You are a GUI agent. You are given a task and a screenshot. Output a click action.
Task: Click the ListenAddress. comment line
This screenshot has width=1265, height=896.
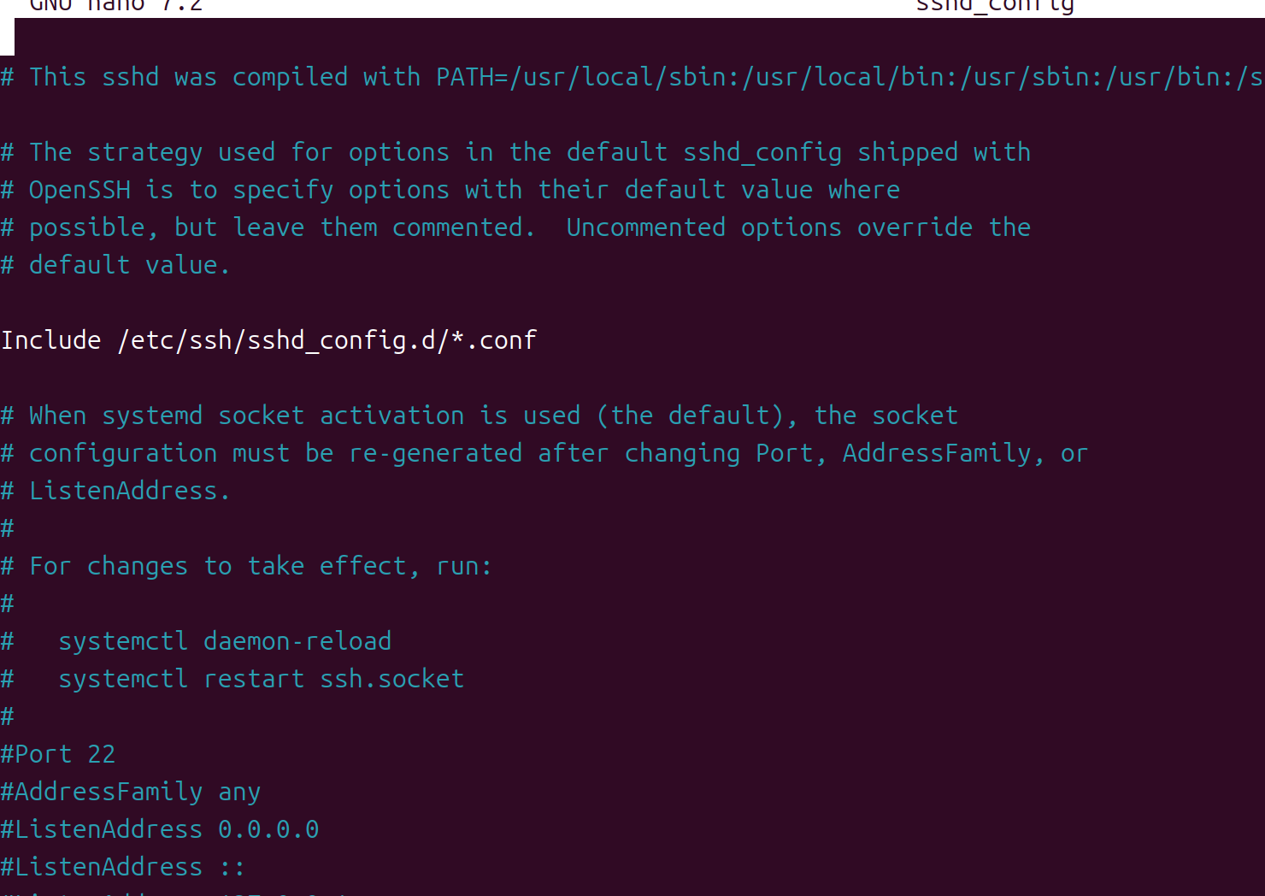pyautogui.click(x=115, y=491)
